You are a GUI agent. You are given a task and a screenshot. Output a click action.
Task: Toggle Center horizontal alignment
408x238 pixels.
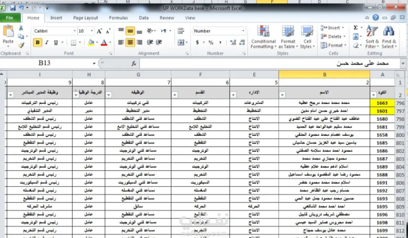coord(130,42)
